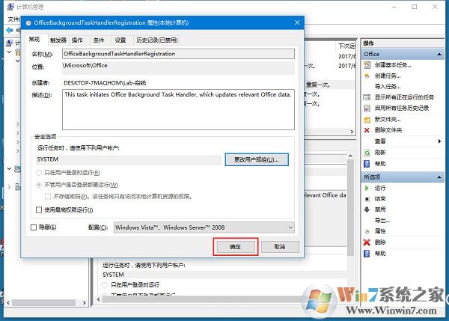The height and width of the screenshot is (321, 449).
Task: Click the green 运行 play icon
Action: click(x=367, y=188)
